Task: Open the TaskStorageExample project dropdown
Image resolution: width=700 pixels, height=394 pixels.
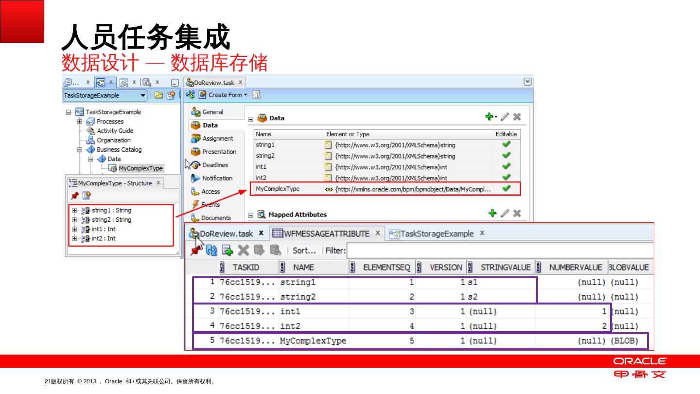Action: point(143,95)
